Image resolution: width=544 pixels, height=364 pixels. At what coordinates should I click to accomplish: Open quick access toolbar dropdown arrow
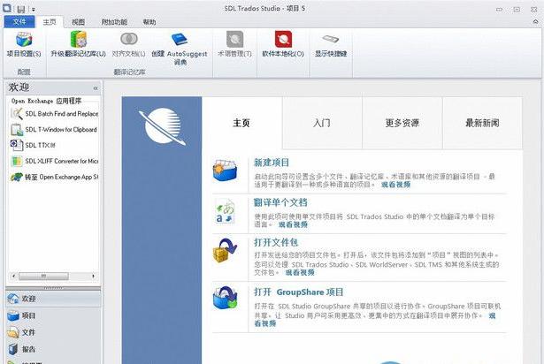(x=34, y=10)
